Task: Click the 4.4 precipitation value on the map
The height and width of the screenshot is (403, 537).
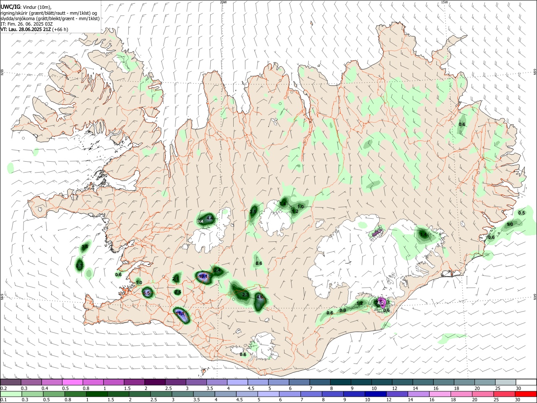Action: (210, 218)
